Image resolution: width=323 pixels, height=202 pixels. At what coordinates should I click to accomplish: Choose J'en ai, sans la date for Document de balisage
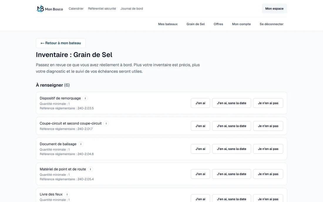click(232, 149)
